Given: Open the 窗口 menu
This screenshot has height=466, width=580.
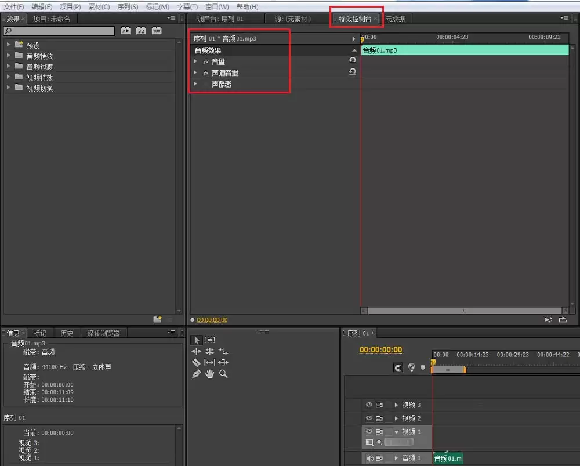Looking at the screenshot, I should click(216, 6).
